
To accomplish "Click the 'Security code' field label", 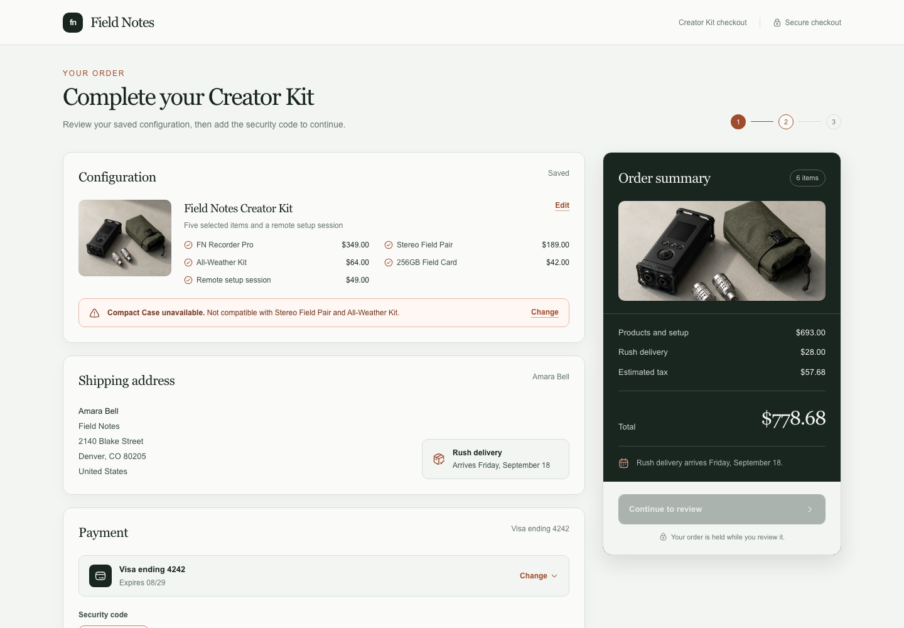I will click(103, 615).
